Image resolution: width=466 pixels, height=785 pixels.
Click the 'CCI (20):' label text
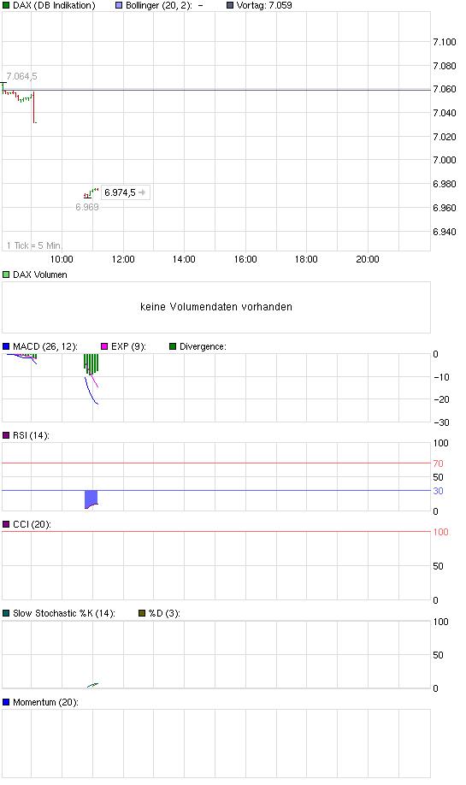[x=32, y=524]
